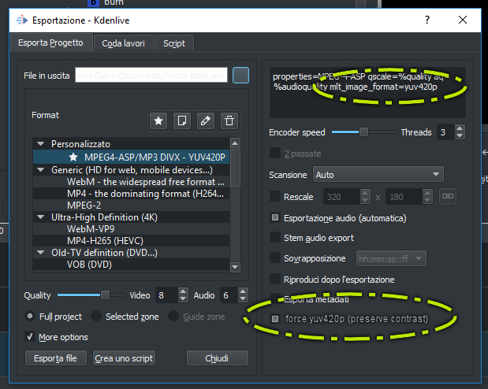
Task: Increase Video quality value
Action: pos(183,291)
